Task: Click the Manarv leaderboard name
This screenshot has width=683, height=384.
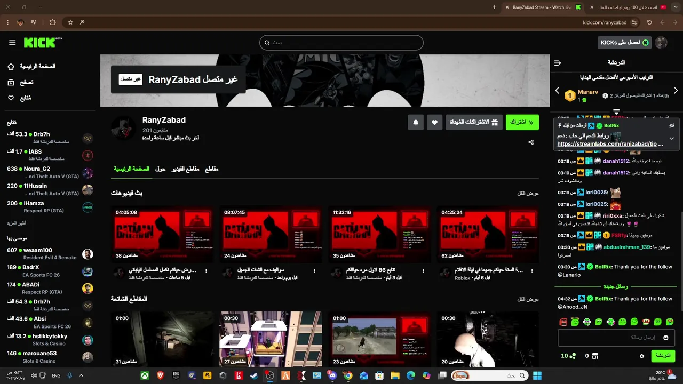Action: tap(588, 92)
